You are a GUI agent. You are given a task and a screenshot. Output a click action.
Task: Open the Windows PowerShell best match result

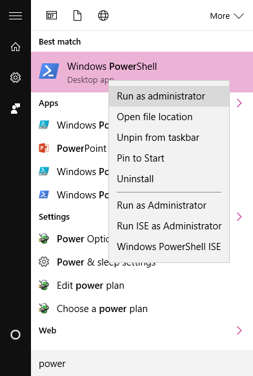(x=142, y=72)
